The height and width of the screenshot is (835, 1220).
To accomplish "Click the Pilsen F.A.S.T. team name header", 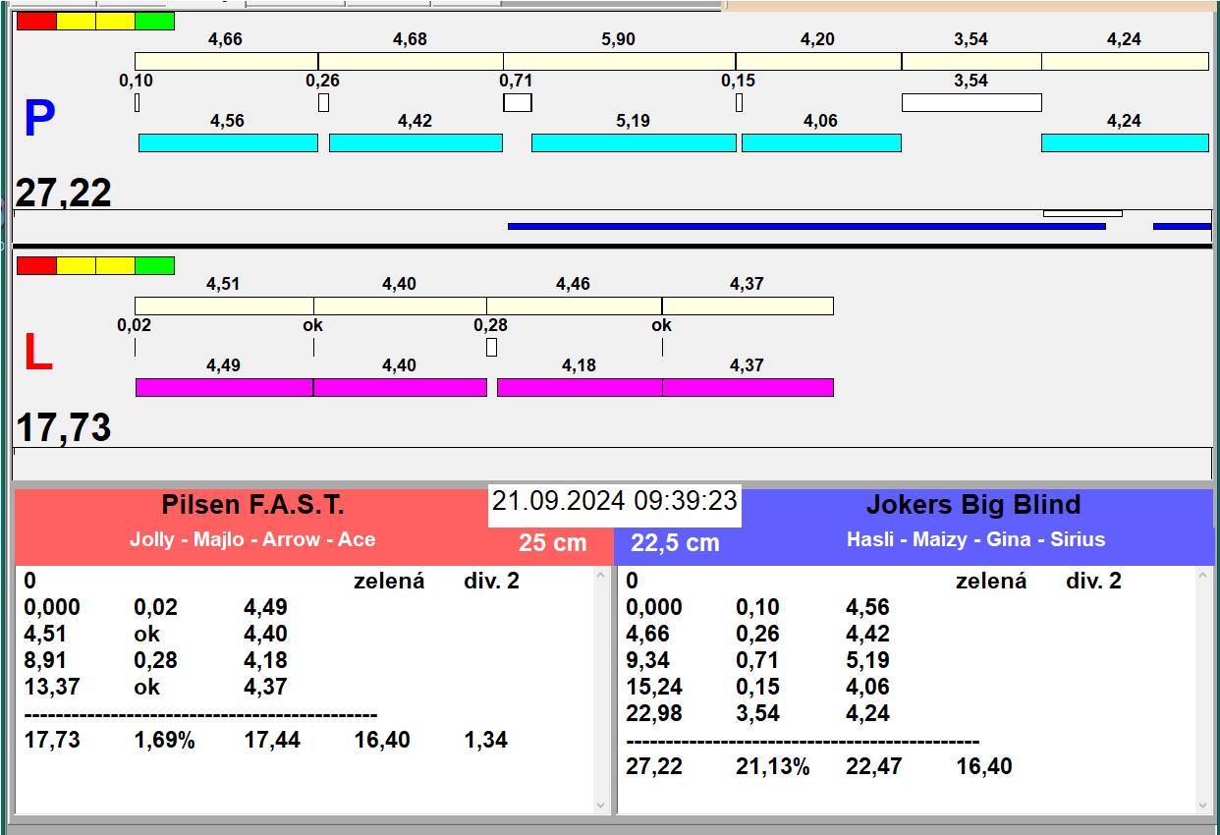I will (x=252, y=505).
